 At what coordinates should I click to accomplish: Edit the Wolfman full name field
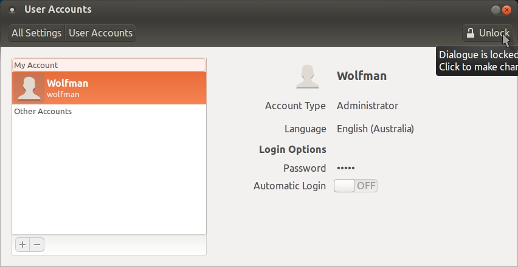(x=362, y=76)
